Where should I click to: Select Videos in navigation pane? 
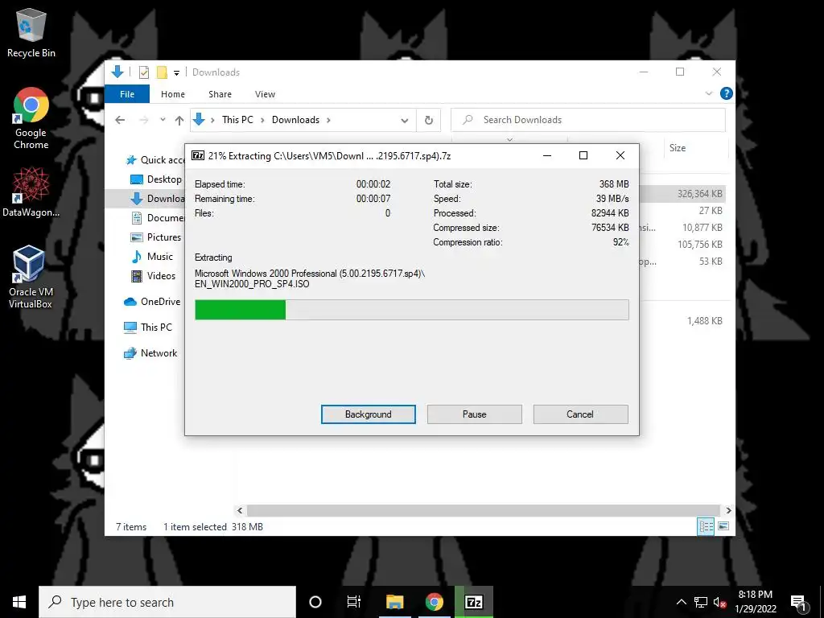(153, 276)
